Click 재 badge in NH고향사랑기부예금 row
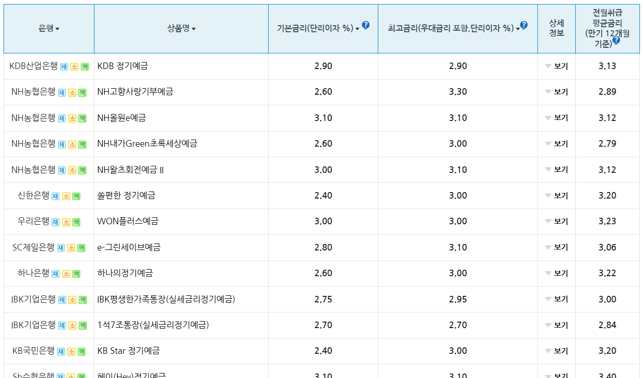Screen dimensions: 643x378 click(62, 93)
